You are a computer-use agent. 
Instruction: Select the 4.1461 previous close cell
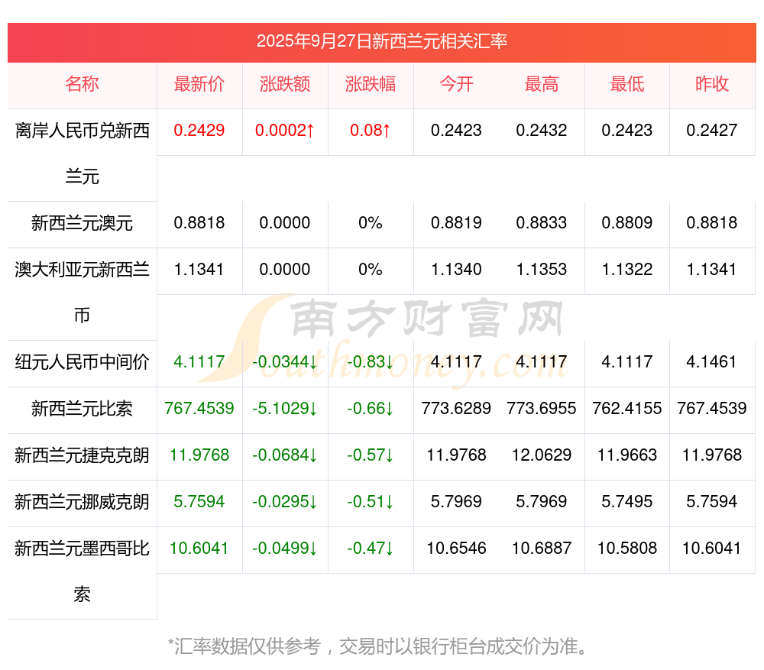click(x=712, y=362)
